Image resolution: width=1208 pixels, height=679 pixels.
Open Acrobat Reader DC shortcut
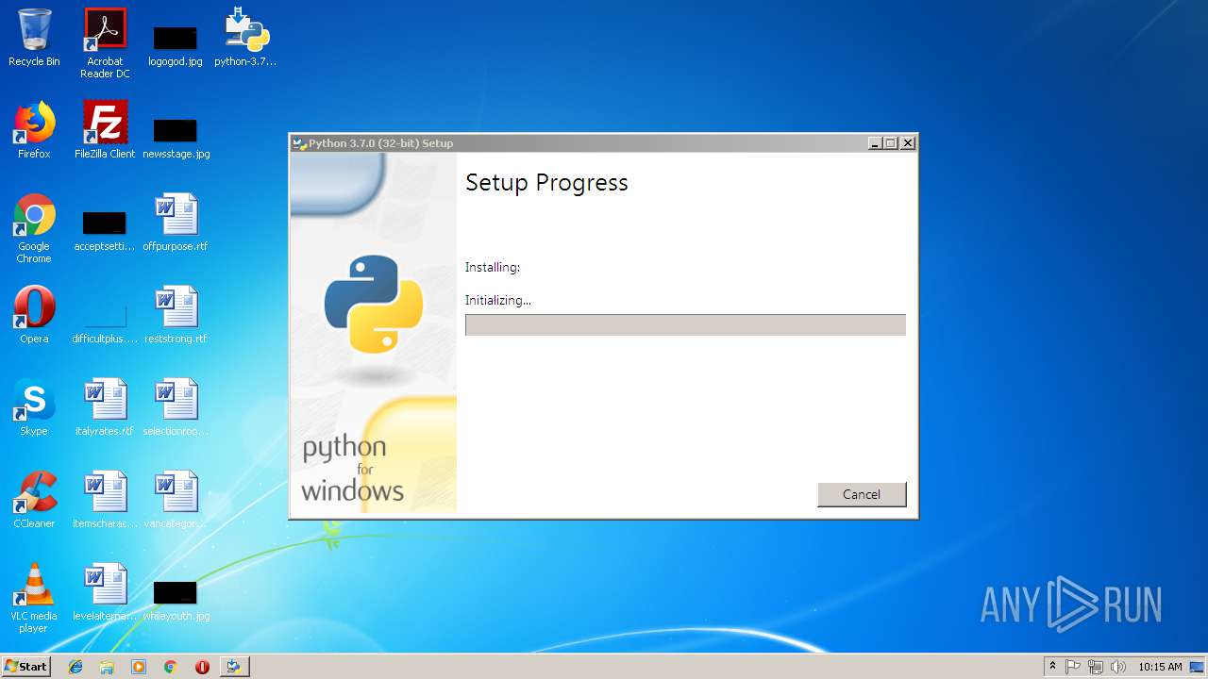tap(105, 43)
